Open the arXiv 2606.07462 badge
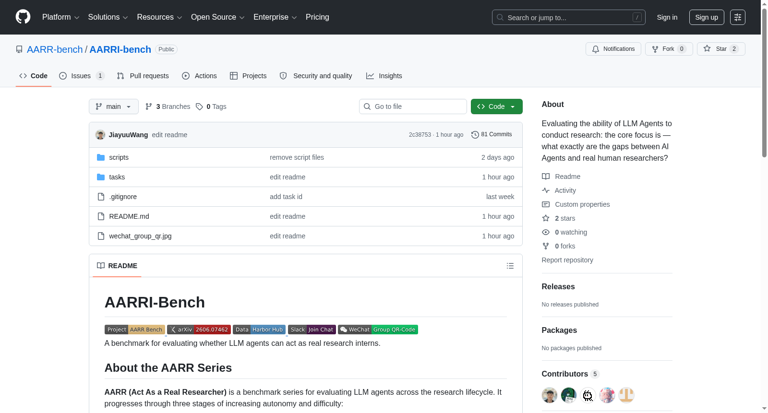The width and height of the screenshot is (768, 413). (x=199, y=330)
